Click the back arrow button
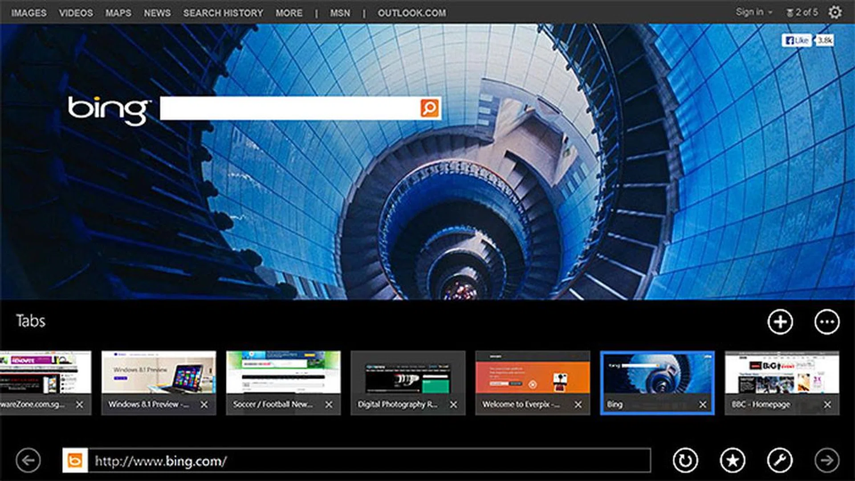Screen dimensions: 855x481 [28, 461]
